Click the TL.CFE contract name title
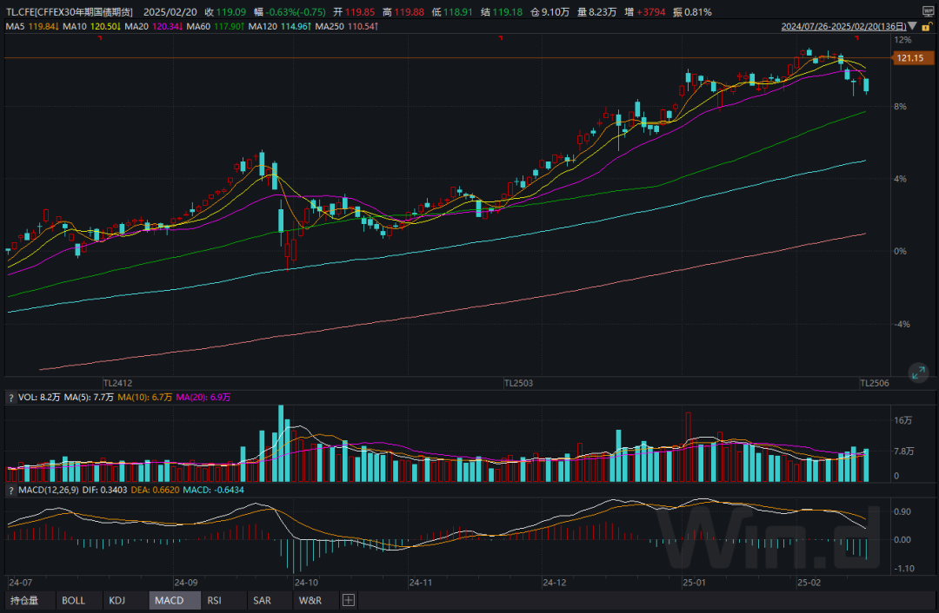This screenshot has width=939, height=613. tap(70, 12)
